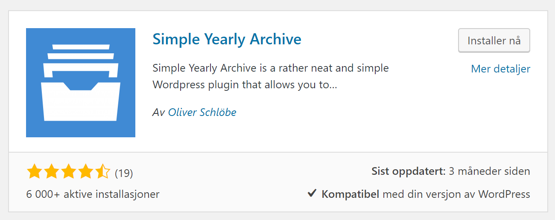Image resolution: width=555 pixels, height=220 pixels.
Task: Visit author Oliver Schlöbe's link
Action: pyautogui.click(x=202, y=112)
